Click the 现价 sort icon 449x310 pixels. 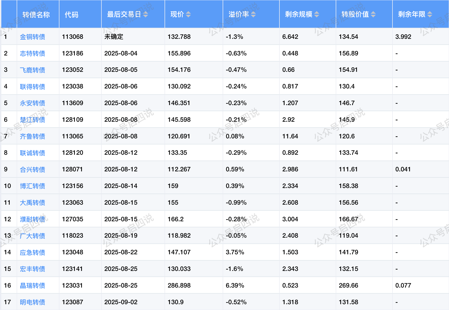pos(188,15)
